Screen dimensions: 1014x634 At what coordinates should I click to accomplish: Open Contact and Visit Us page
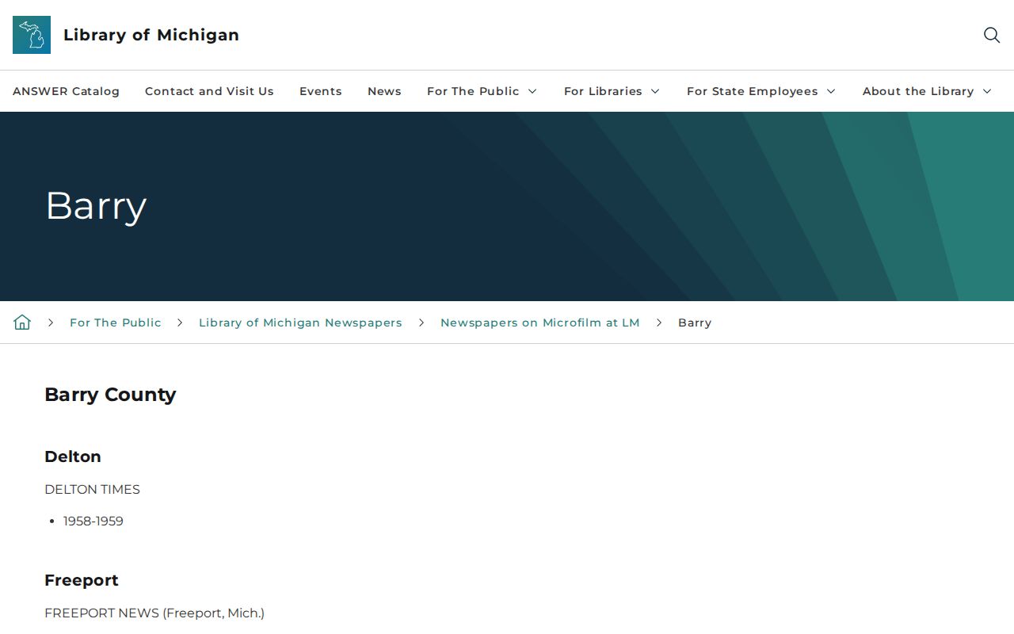point(209,91)
